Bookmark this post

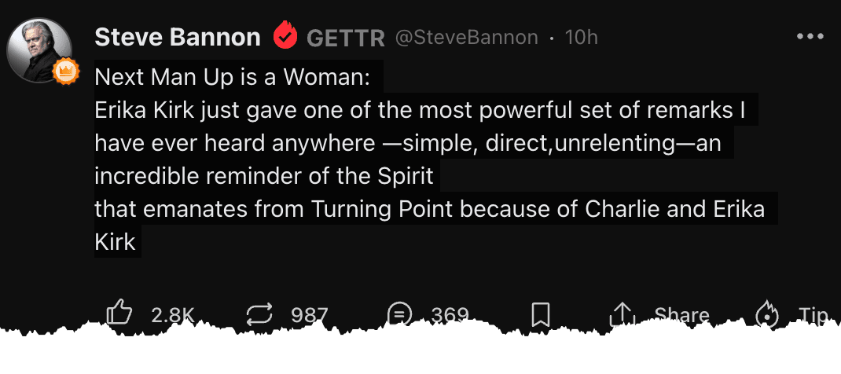[x=540, y=315]
